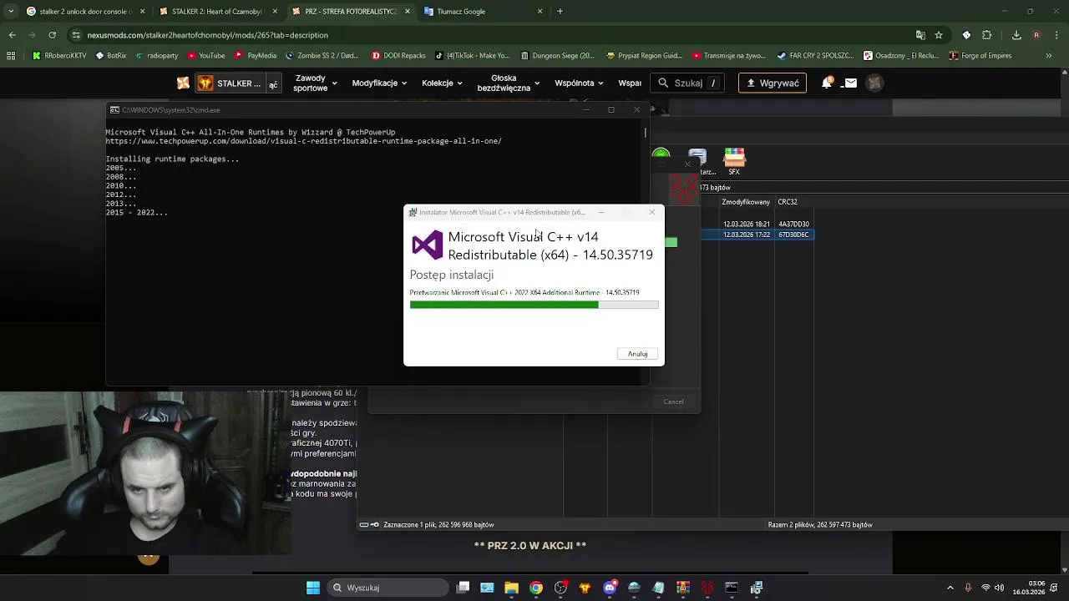
Task: Open the installer icon on the taskbar
Action: click(x=756, y=588)
